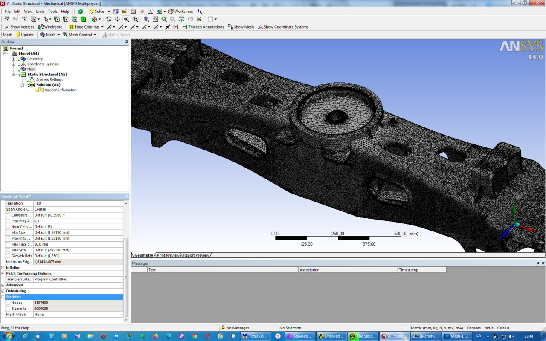Tick the Elements statistics checkbox

tap(8, 309)
